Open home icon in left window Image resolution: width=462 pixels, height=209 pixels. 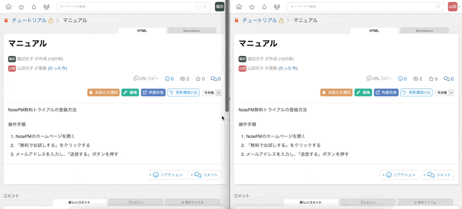tap(9, 6)
